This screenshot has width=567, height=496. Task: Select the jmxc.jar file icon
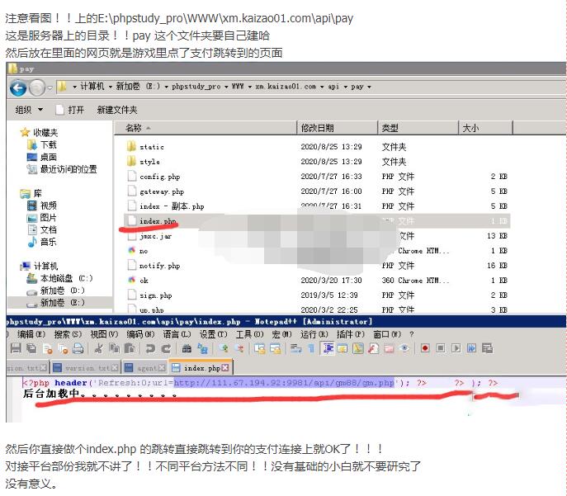point(131,236)
